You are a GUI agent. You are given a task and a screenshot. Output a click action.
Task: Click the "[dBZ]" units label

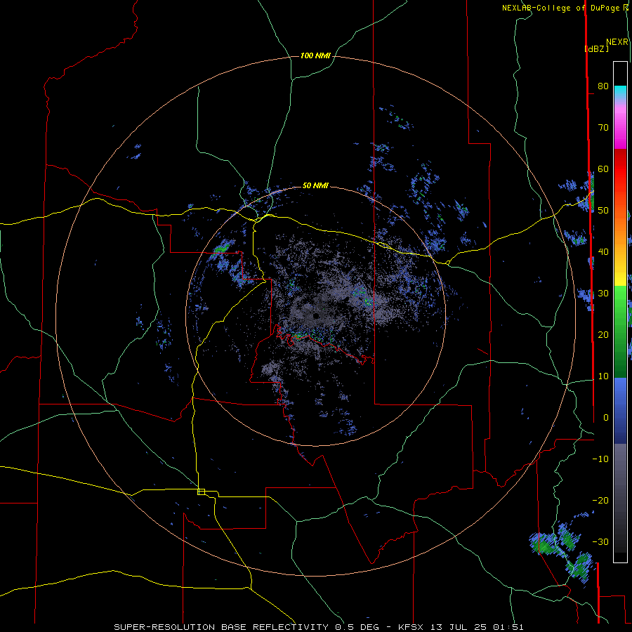click(x=596, y=48)
